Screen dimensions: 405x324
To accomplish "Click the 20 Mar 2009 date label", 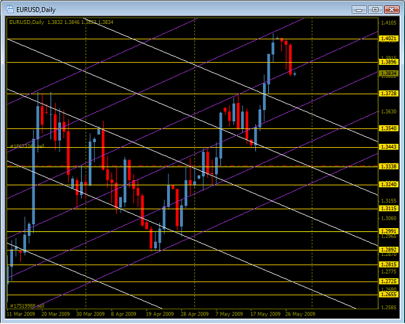I will [56, 314].
